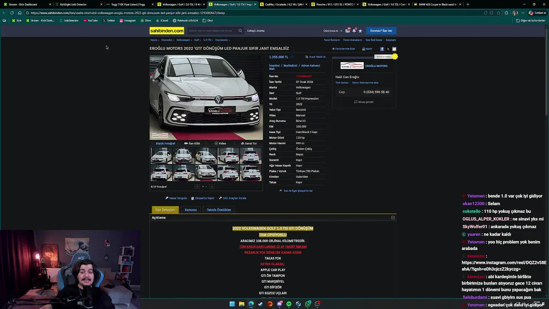Open Sanal Tur
The width and height of the screenshot is (549, 309).
[249, 143]
